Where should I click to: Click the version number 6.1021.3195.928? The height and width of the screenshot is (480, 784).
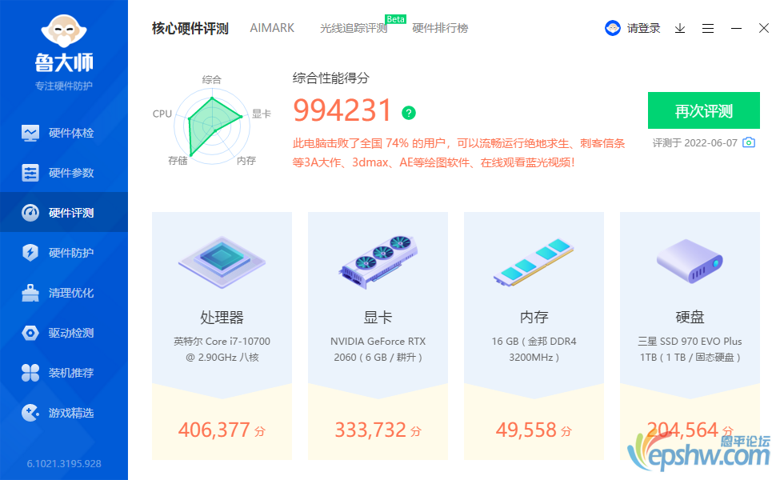(64, 464)
